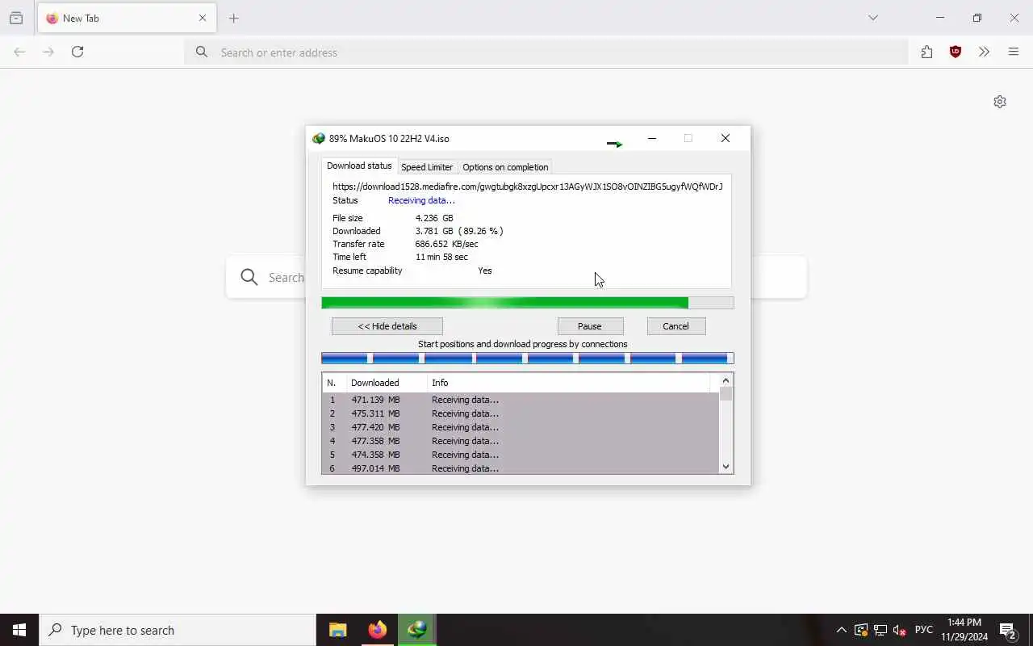Click the Hide details button
1033x646 pixels.
(x=387, y=326)
